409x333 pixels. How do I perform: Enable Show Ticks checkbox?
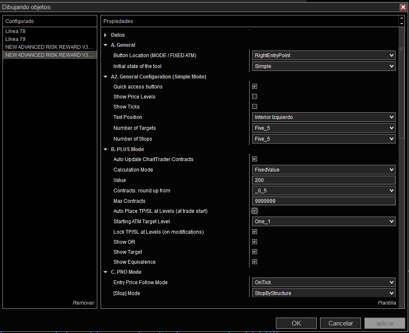[x=255, y=107]
